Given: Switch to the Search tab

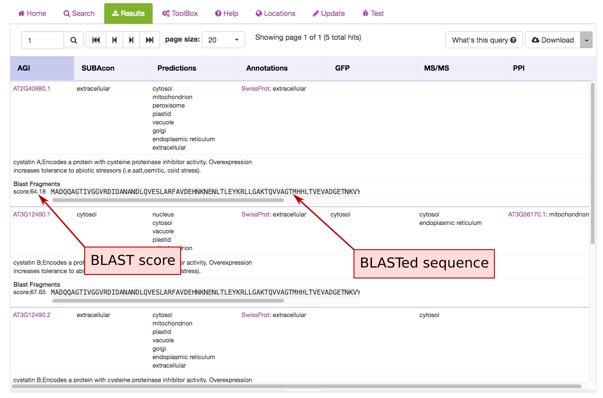Looking at the screenshot, I should [x=79, y=13].
